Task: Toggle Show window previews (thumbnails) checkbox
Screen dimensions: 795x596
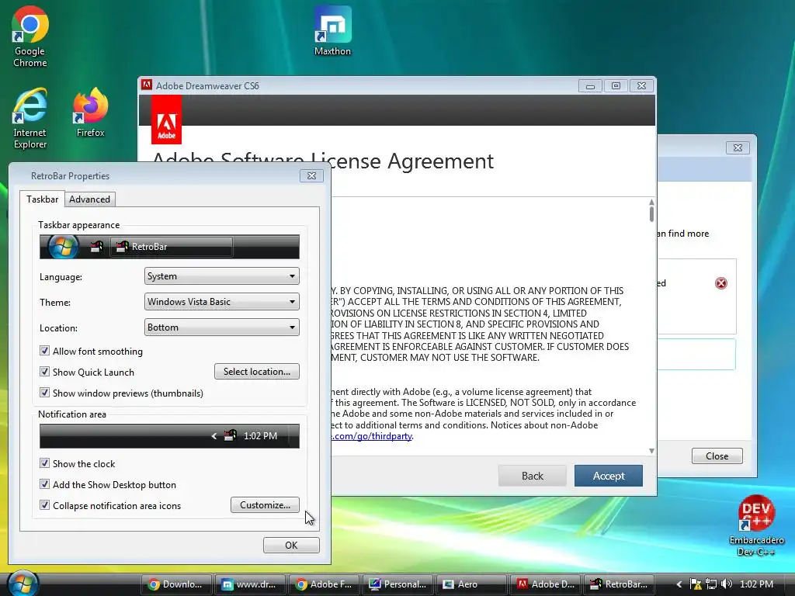Action: coord(44,393)
